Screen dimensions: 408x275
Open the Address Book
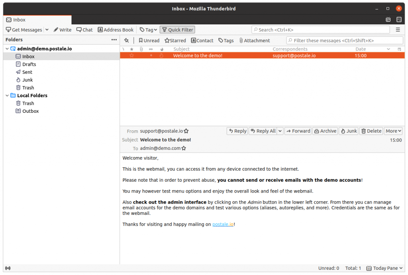tap(116, 29)
